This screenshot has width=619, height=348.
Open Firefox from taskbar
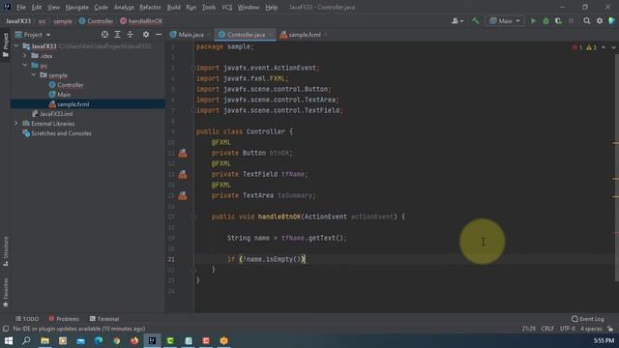point(134,340)
